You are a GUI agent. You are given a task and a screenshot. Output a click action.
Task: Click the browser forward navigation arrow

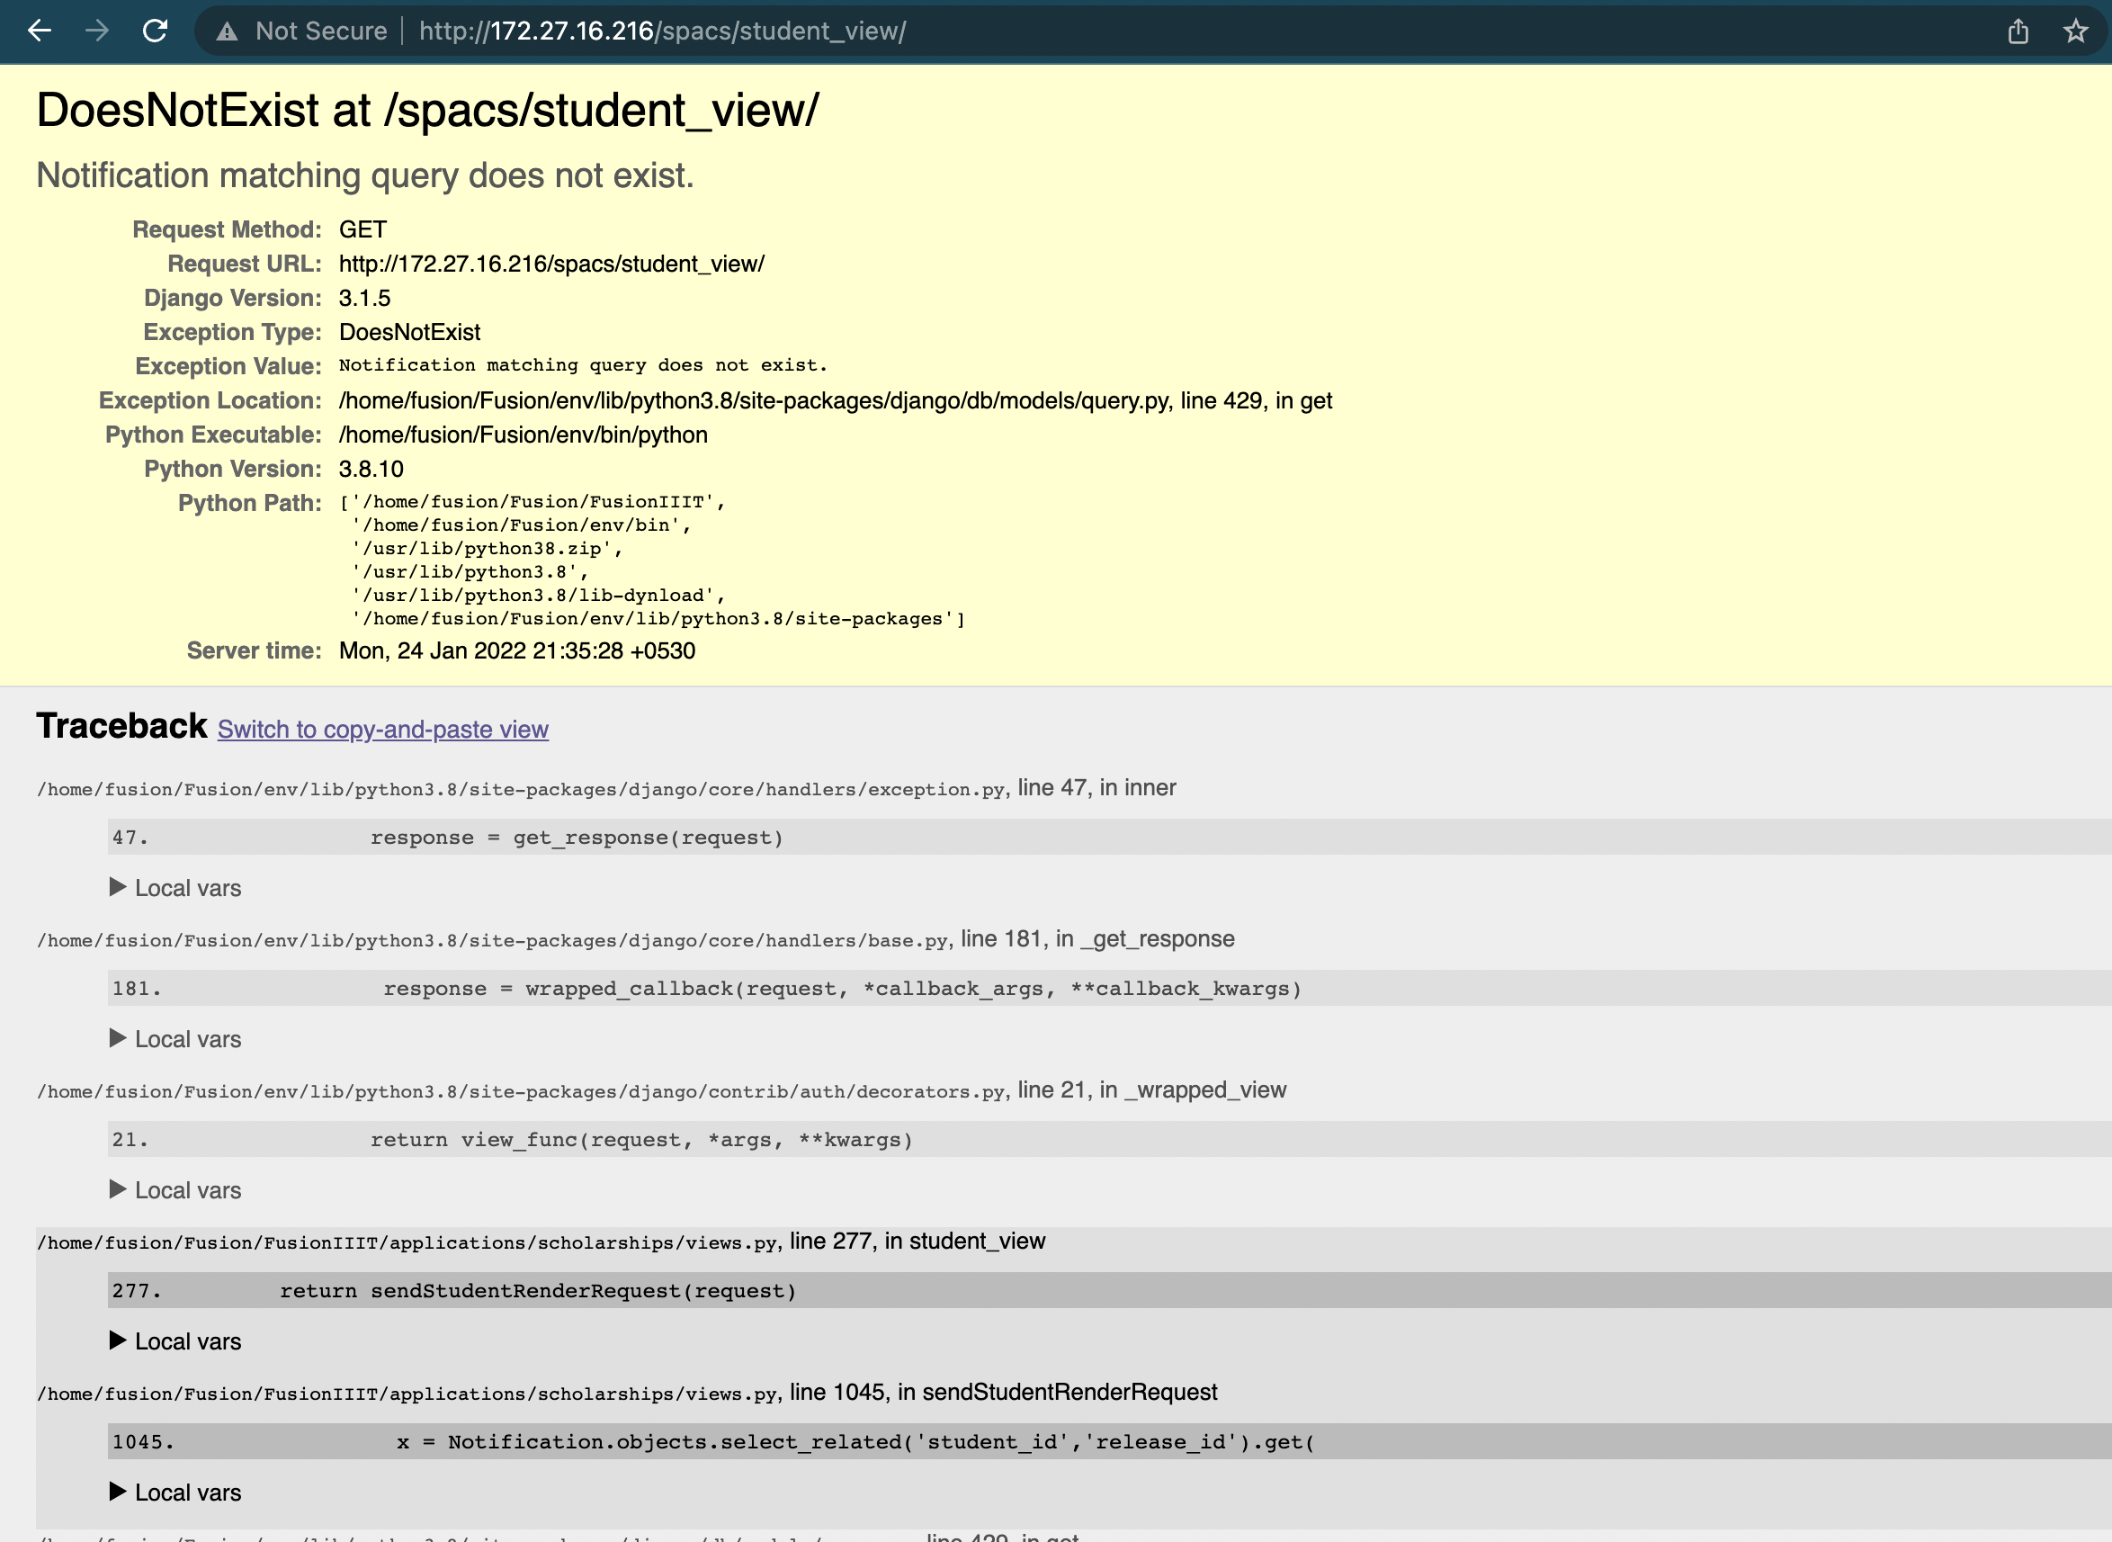point(97,31)
